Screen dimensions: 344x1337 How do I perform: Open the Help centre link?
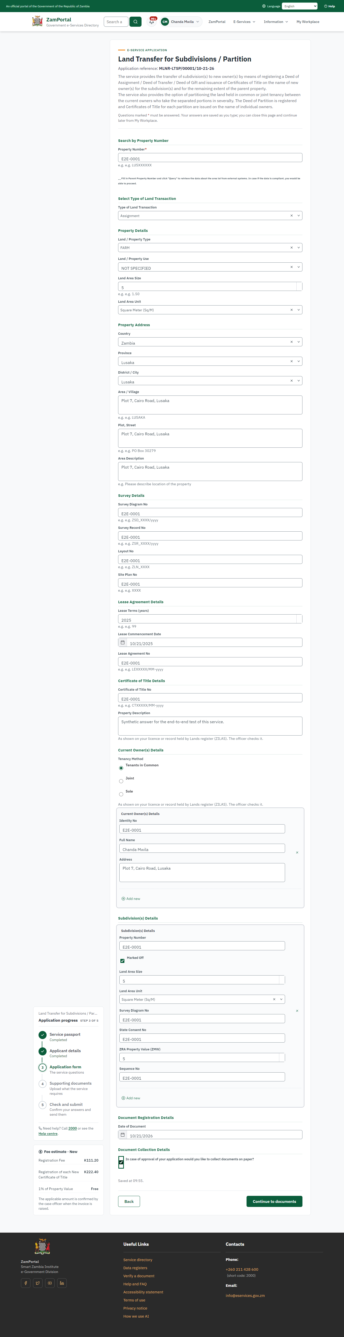tap(48, 1134)
